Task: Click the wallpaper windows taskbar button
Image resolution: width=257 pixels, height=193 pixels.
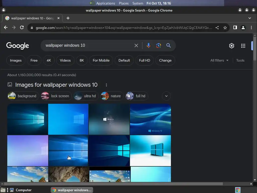Action: (x=72, y=190)
